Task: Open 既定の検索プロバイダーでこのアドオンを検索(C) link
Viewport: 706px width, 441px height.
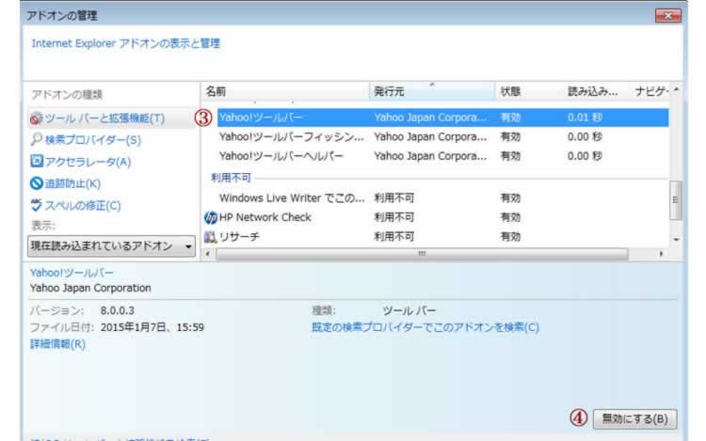Action: [x=425, y=327]
